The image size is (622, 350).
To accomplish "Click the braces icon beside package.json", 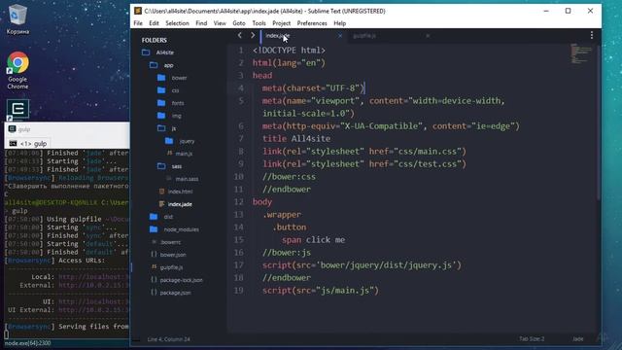I will click(x=154, y=293).
